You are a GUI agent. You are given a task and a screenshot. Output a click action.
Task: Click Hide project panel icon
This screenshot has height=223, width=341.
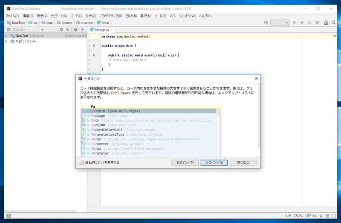(x=83, y=29)
